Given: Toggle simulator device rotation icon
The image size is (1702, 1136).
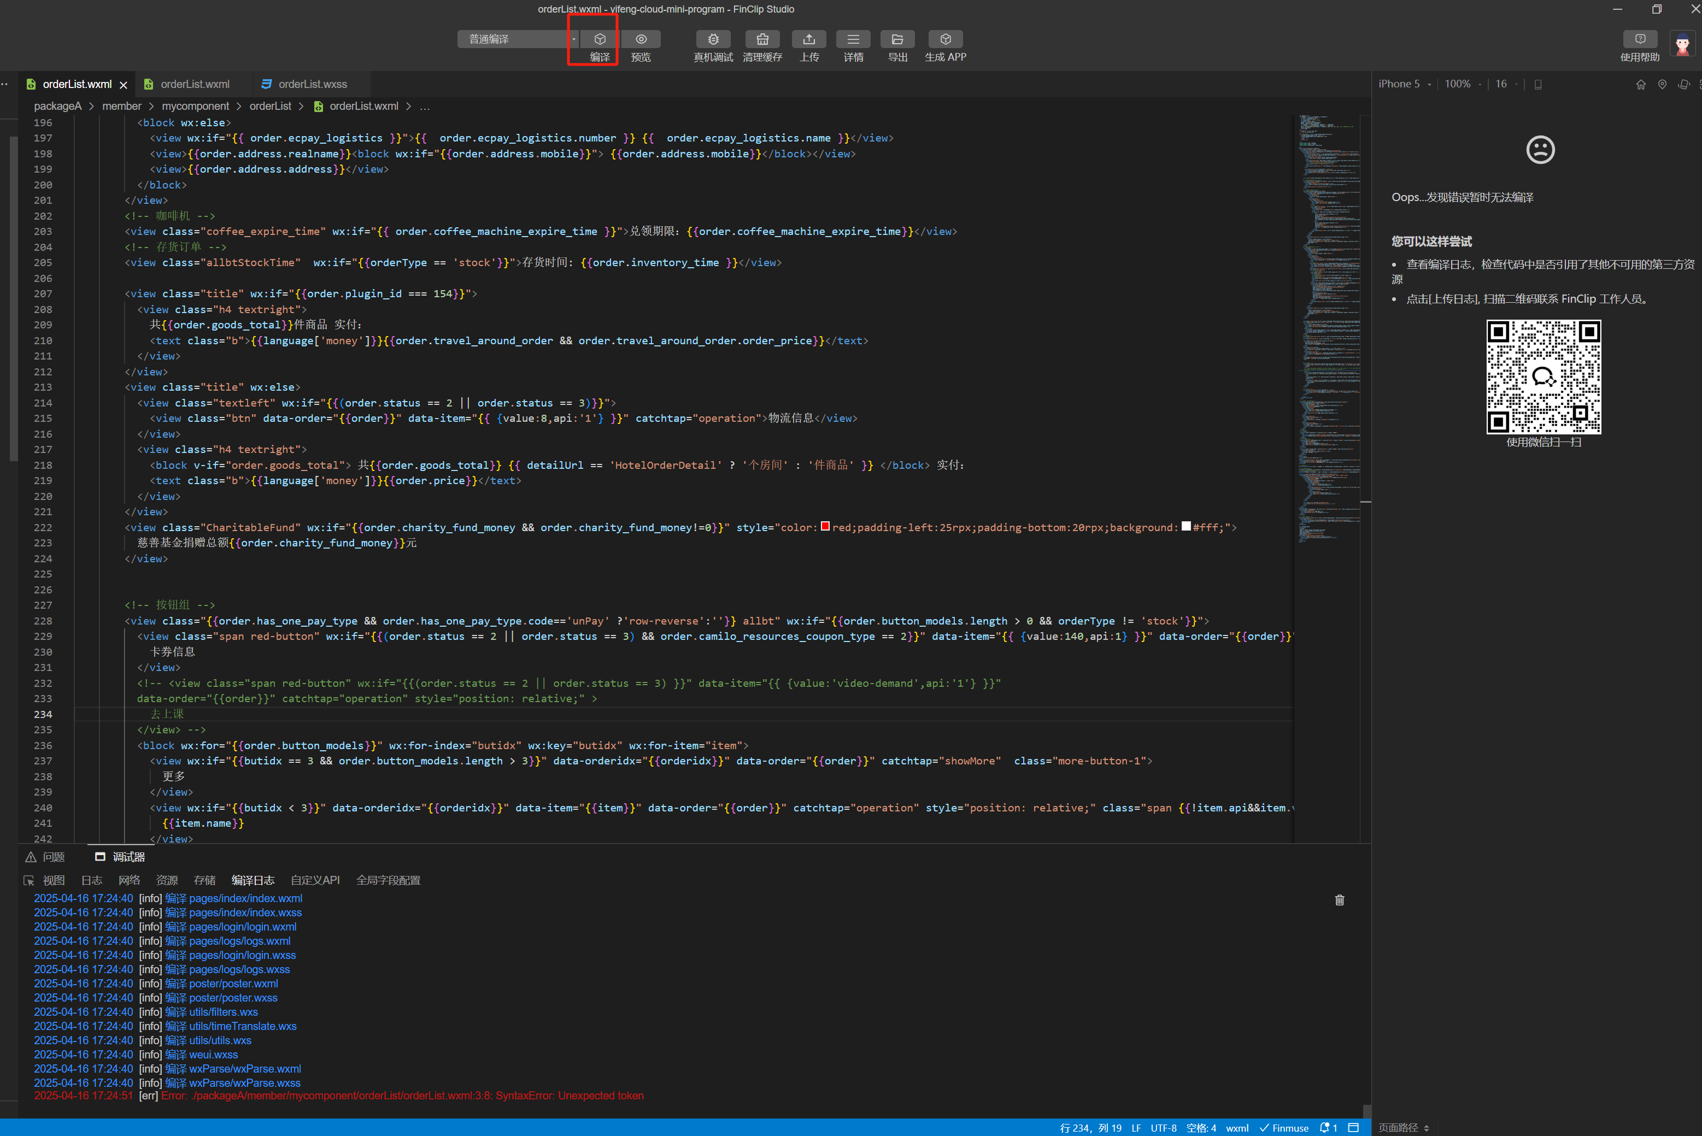Looking at the screenshot, I should pos(1683,85).
